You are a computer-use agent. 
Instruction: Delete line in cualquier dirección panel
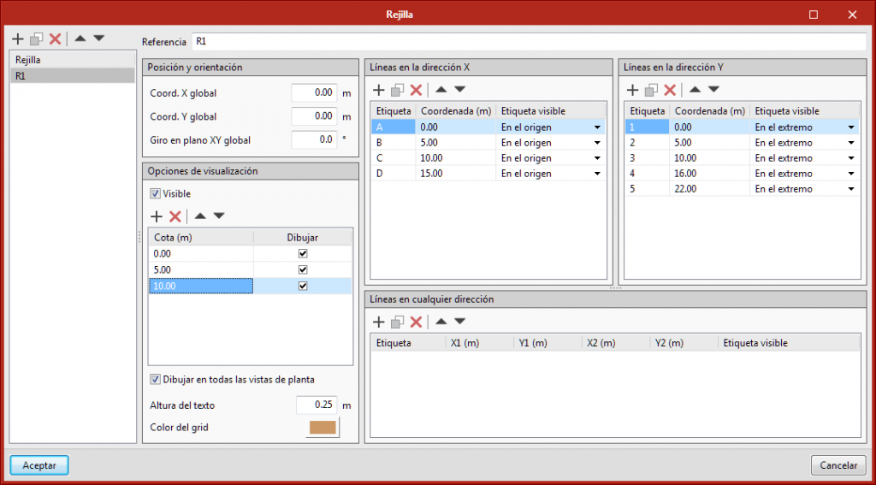click(x=416, y=322)
